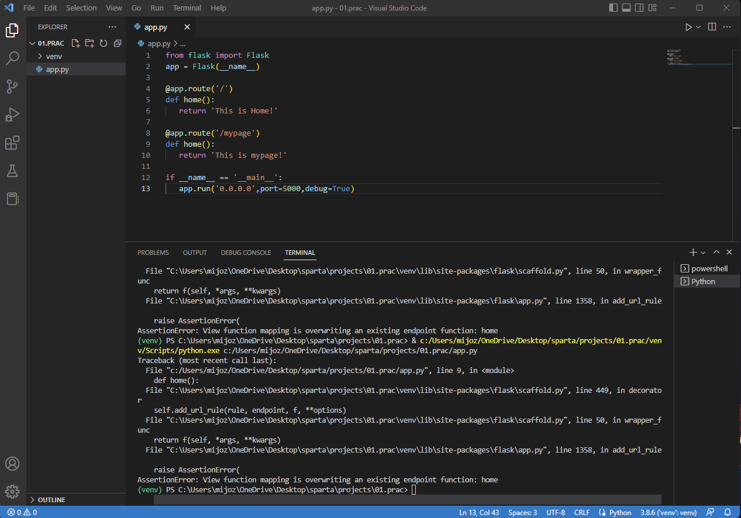
Task: Change encoding via UTF-8 status item
Action: (556, 512)
